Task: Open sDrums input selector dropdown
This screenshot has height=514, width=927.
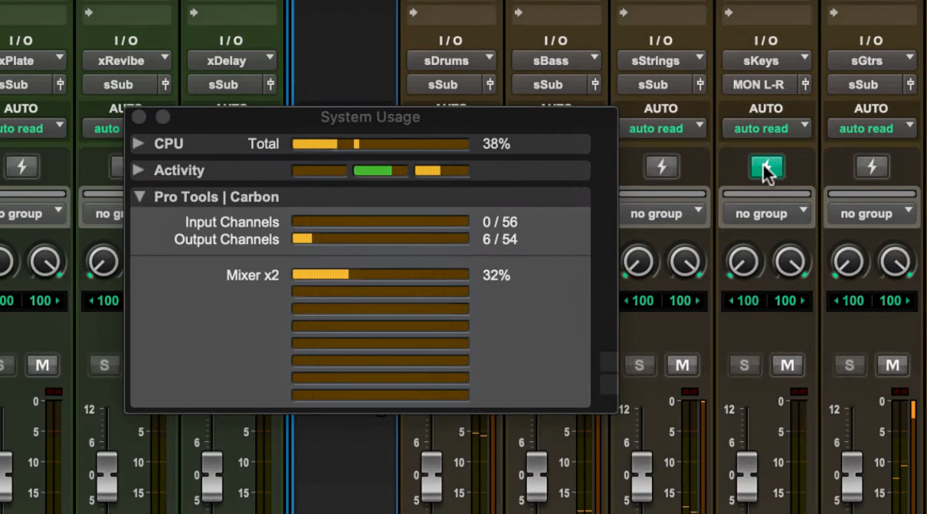Action: pyautogui.click(x=451, y=60)
